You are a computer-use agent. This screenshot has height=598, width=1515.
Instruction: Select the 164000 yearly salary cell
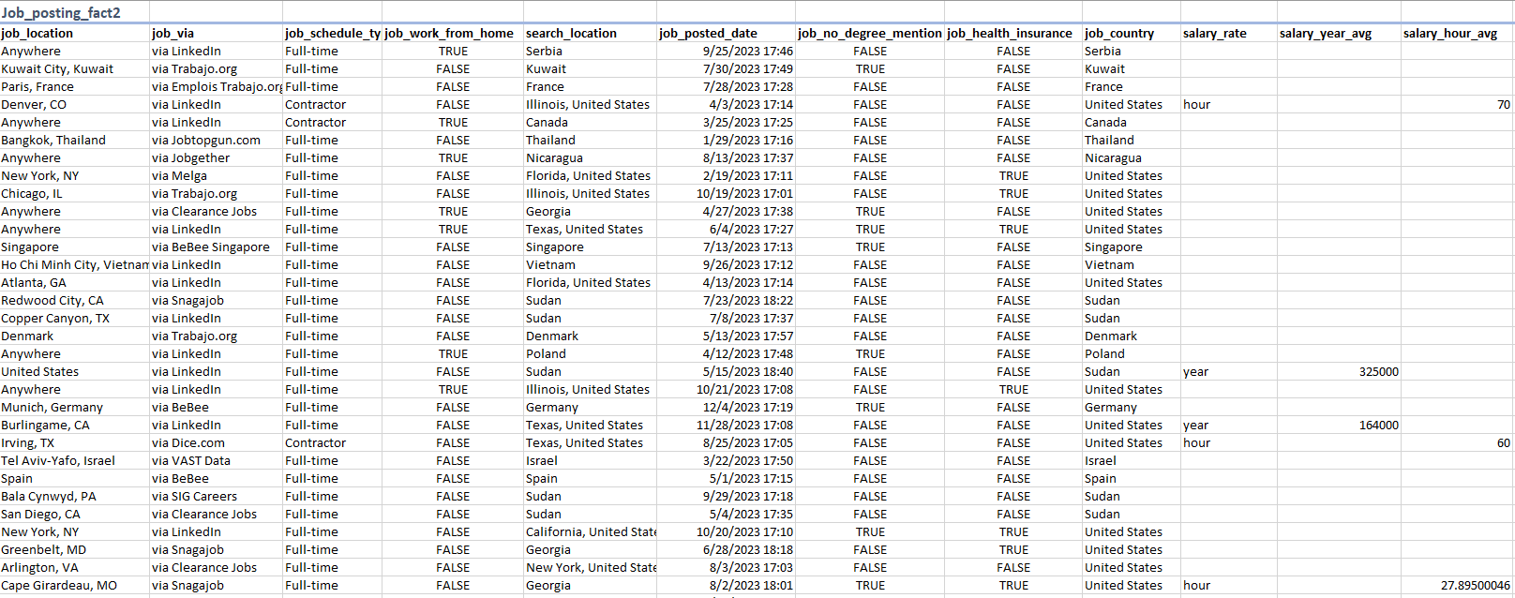pos(1339,425)
